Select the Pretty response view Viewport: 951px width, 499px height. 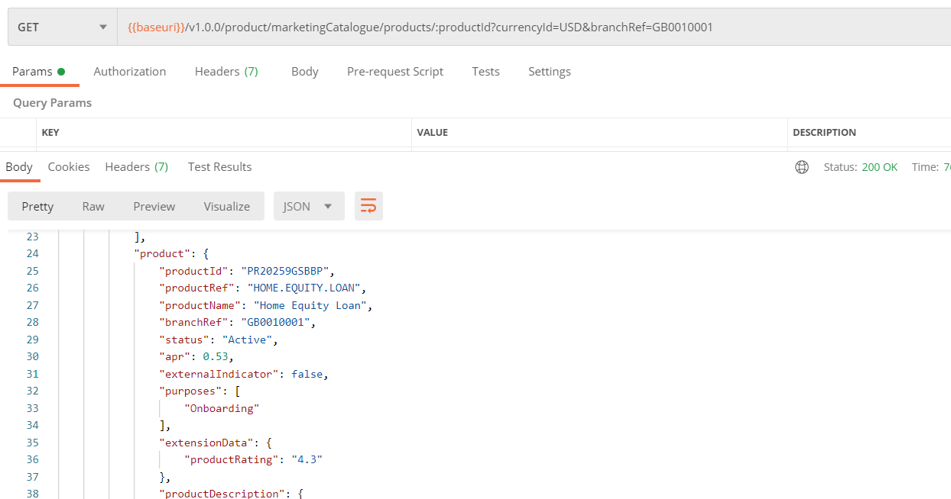37,206
